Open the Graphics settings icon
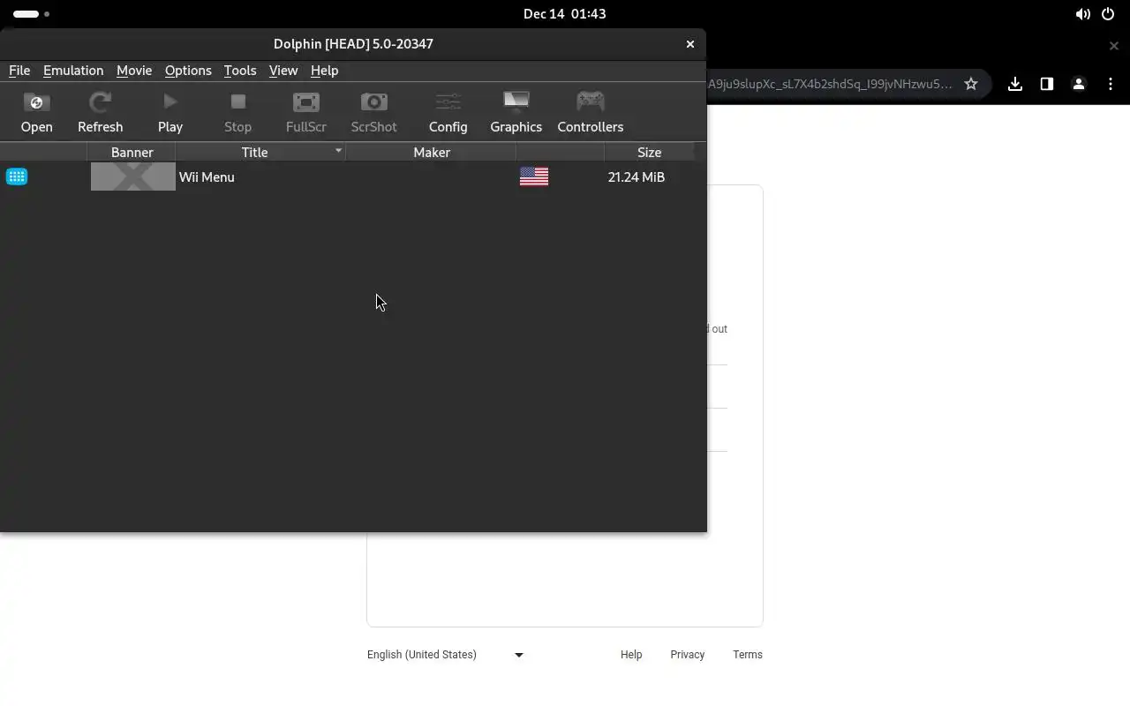 516,113
